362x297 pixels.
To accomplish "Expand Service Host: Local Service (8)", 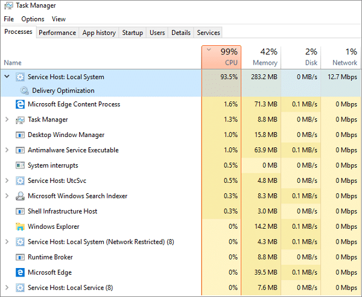I will (x=7, y=287).
